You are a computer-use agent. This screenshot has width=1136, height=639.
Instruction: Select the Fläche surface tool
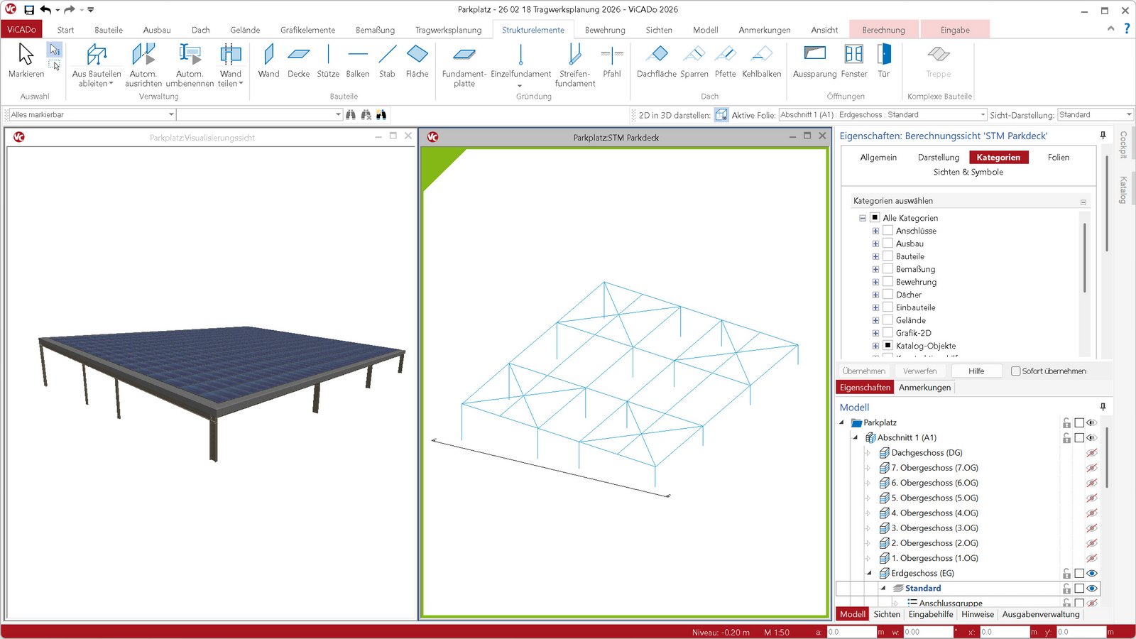point(417,60)
